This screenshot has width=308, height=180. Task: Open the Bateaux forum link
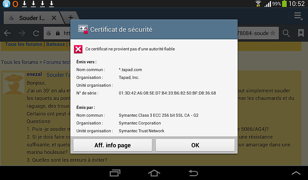coord(56,44)
